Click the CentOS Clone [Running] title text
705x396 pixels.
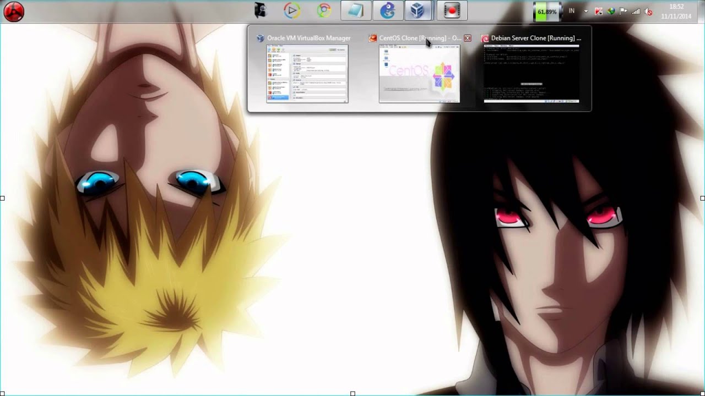tap(420, 38)
